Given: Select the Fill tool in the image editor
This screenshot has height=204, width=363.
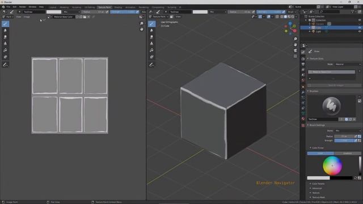Looking at the screenshot, I should pos(5,50).
